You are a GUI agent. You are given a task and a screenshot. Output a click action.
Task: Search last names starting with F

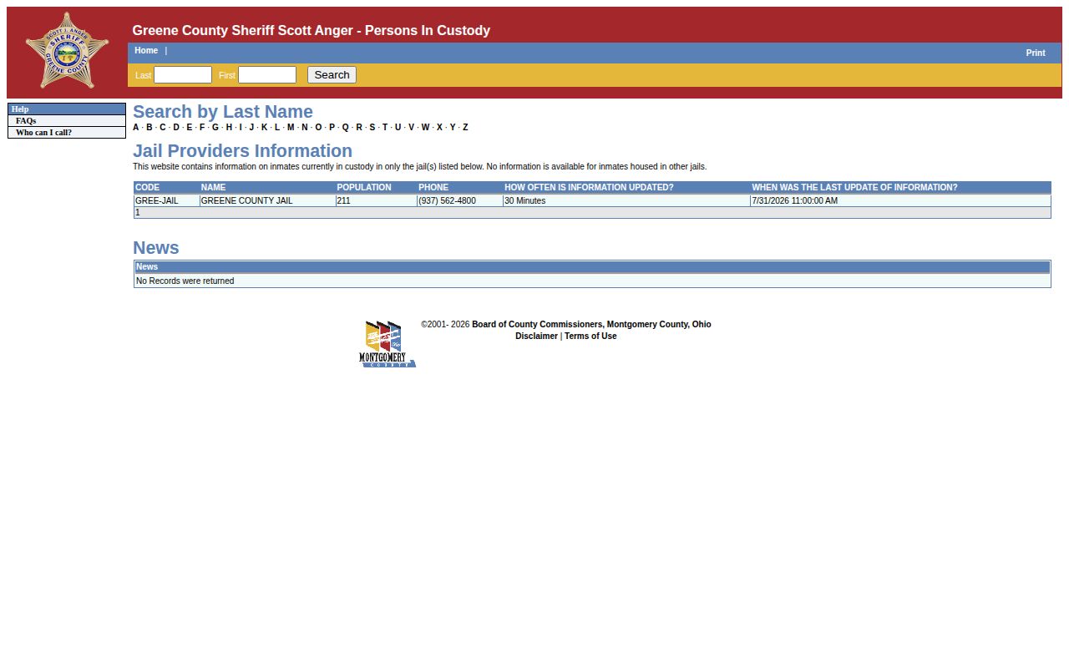point(202,128)
